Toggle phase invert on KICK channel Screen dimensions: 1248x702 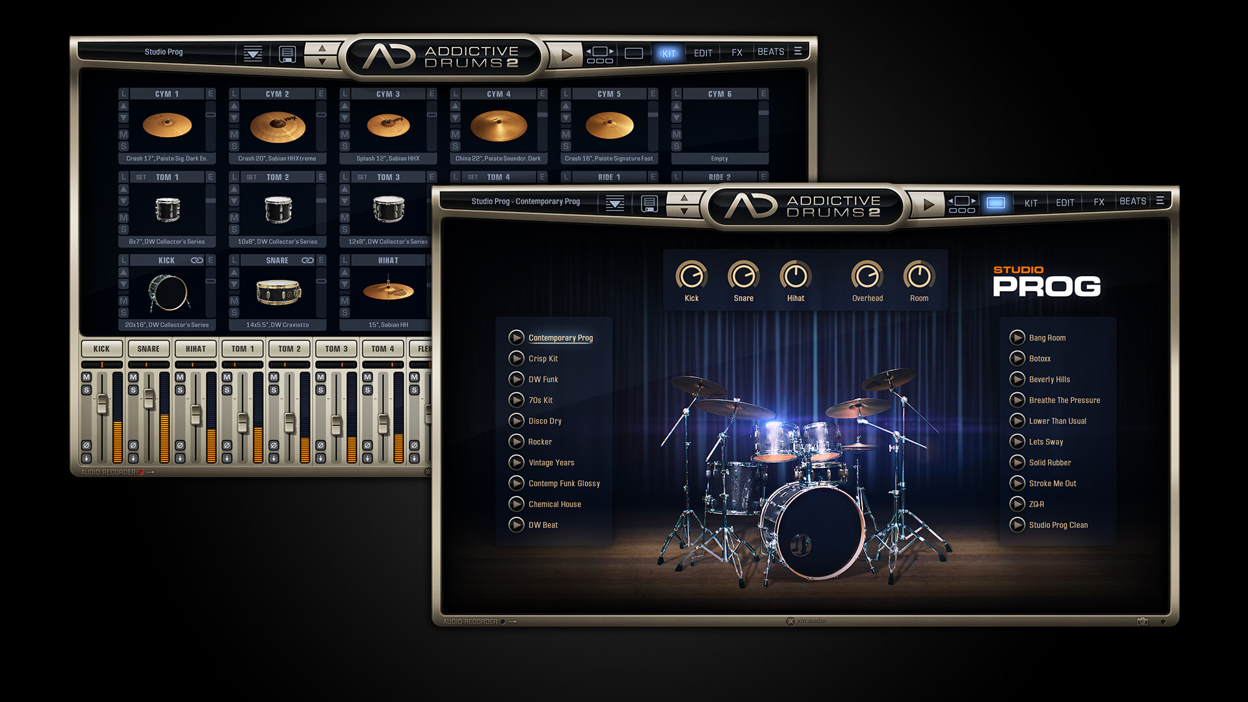86,445
